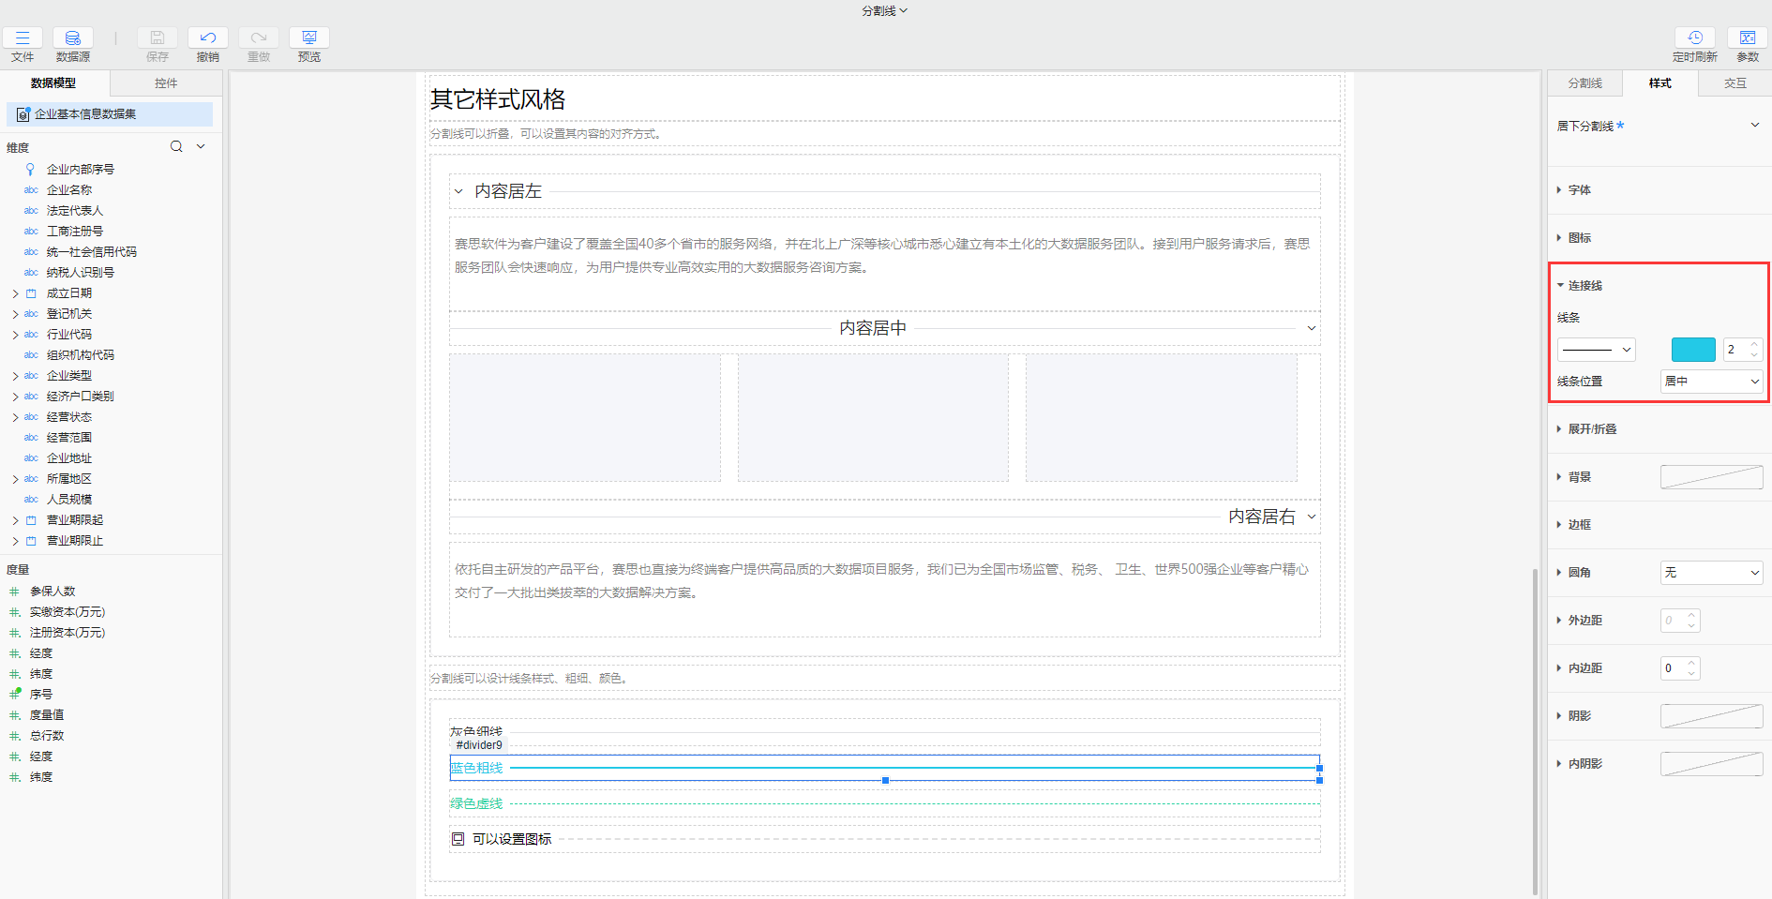Screen dimensions: 1772x899
Task: Click the 数据源 (data source) icon
Action: pos(72,37)
